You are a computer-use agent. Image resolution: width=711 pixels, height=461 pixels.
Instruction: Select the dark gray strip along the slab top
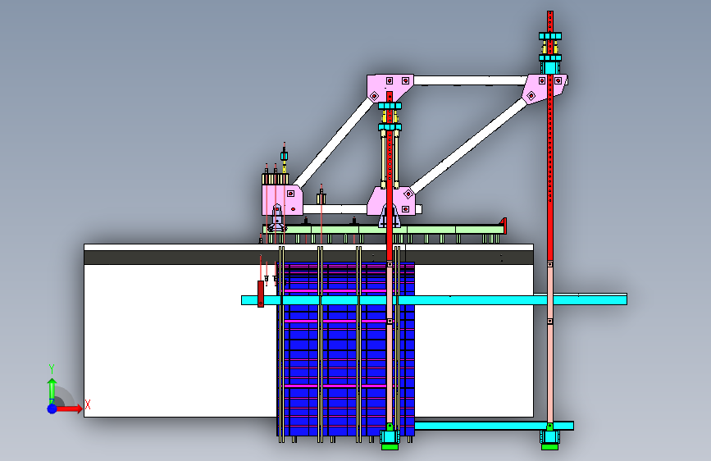click(308, 258)
